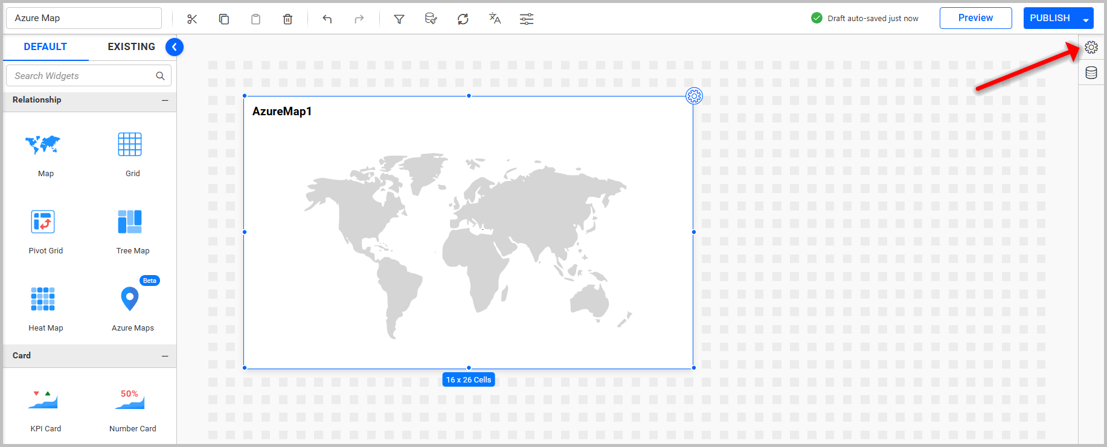Click the Delete trash icon
Image resolution: width=1107 pixels, height=447 pixels.
tap(287, 19)
